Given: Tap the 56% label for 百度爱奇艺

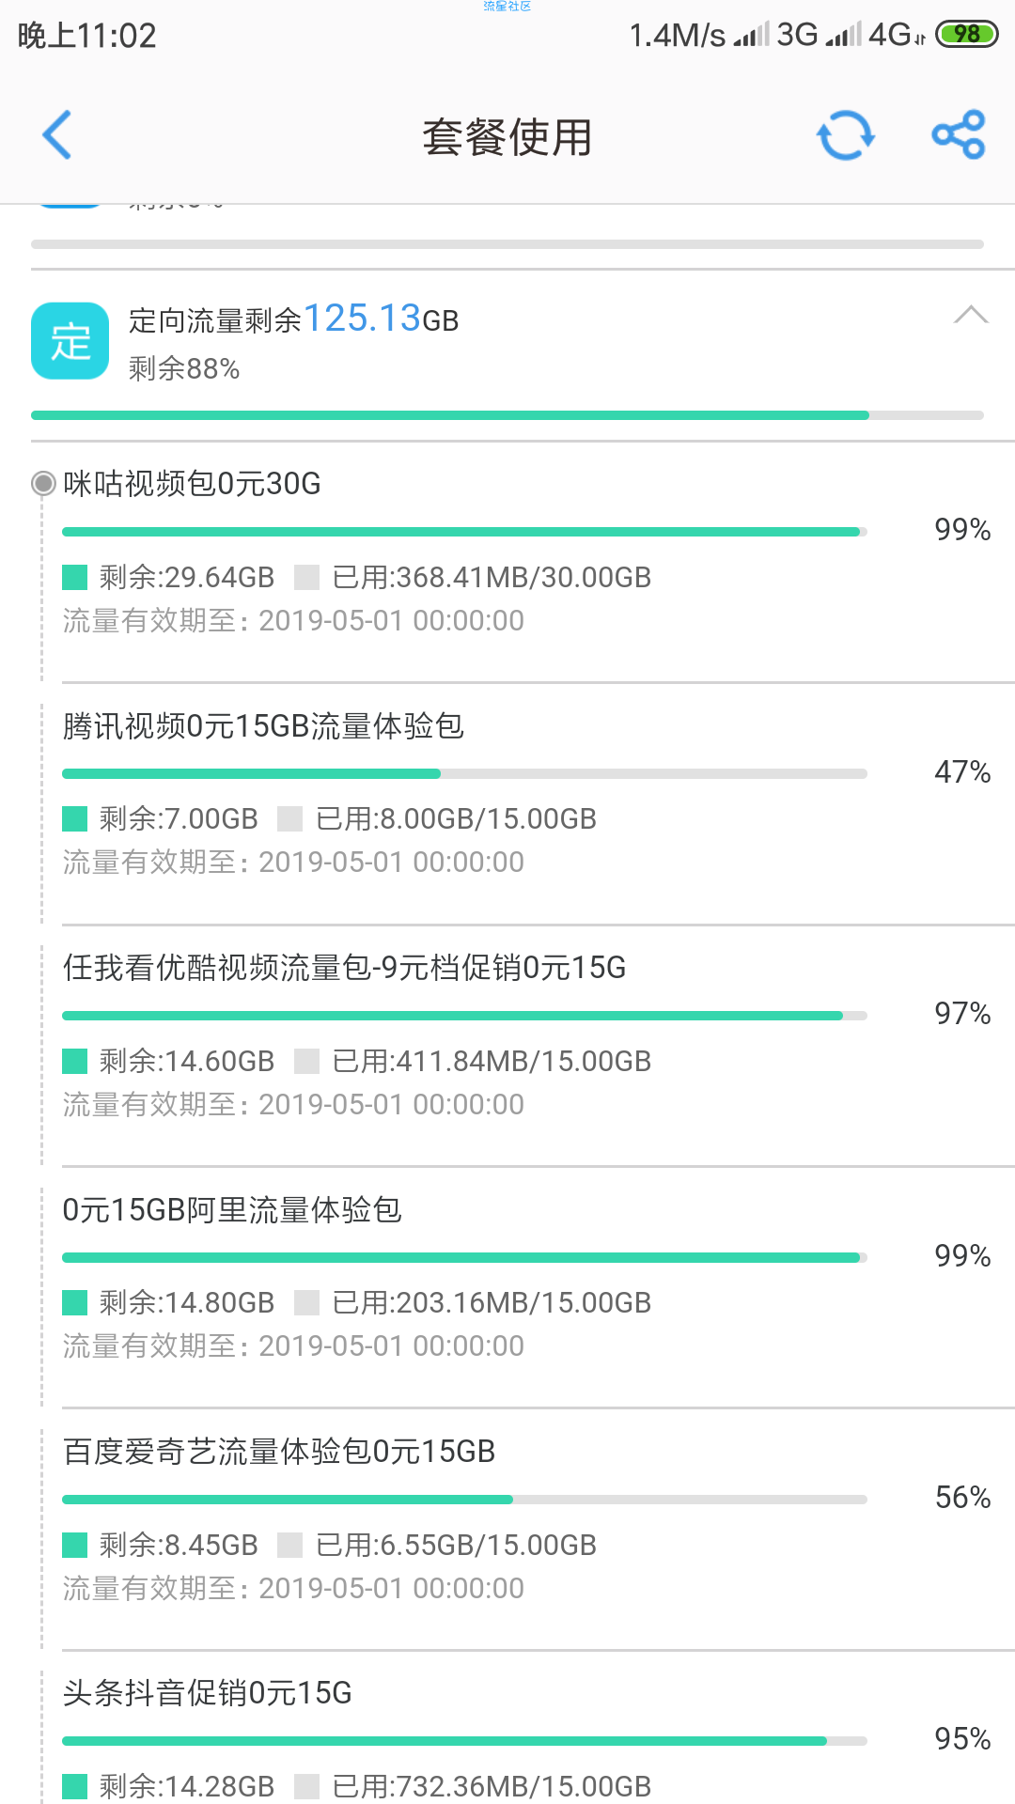Looking at the screenshot, I should pos(962,1498).
